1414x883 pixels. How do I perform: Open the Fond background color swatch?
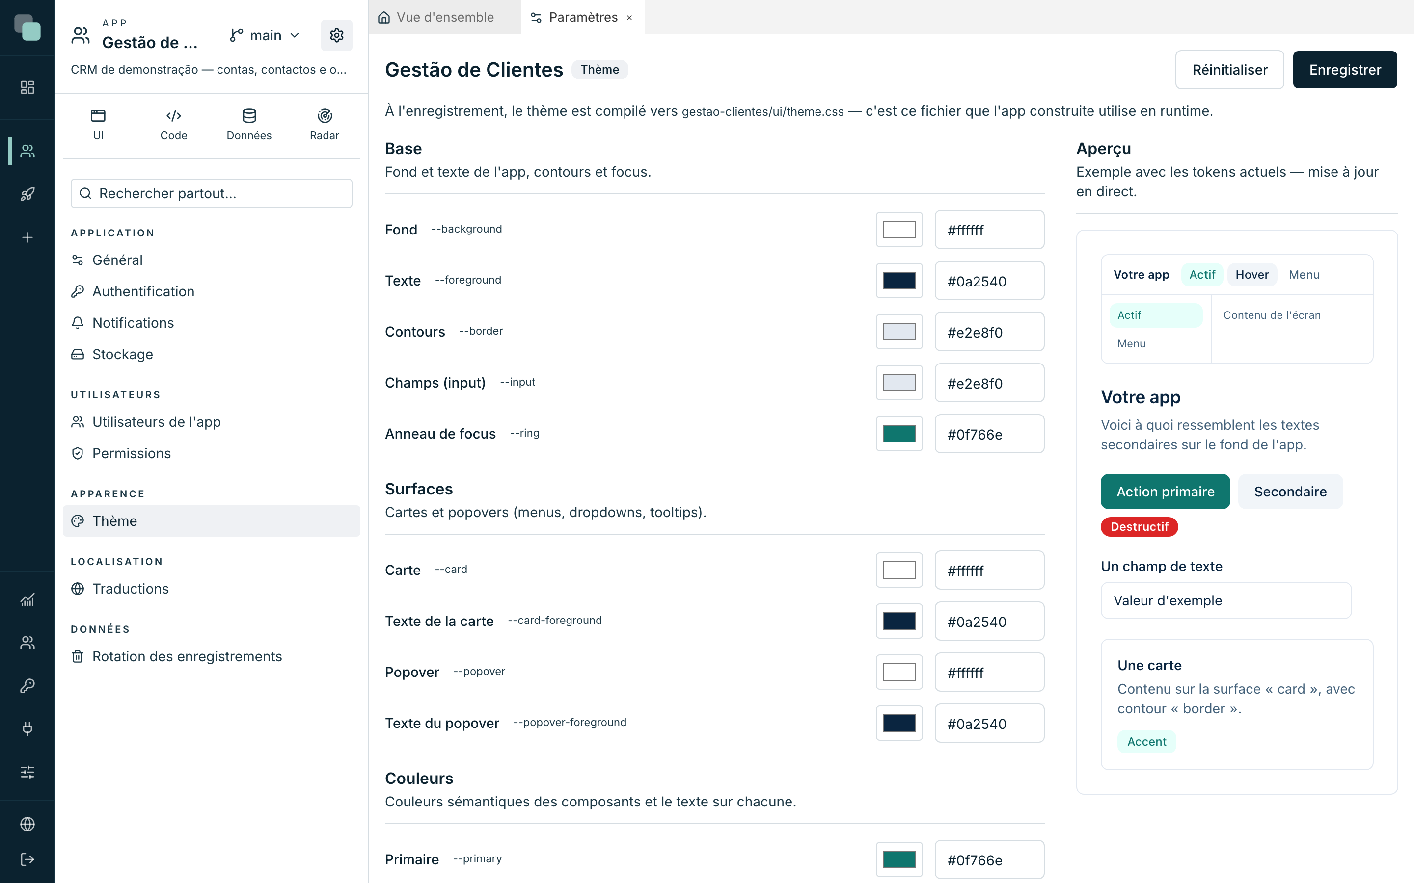pos(898,230)
